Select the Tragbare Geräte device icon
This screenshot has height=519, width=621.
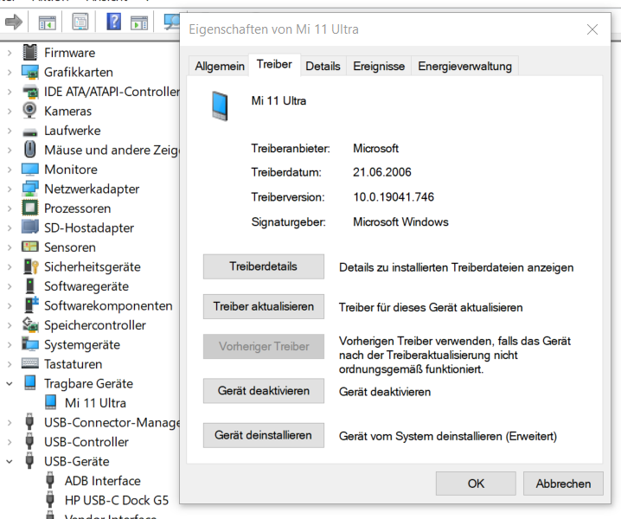(x=30, y=382)
